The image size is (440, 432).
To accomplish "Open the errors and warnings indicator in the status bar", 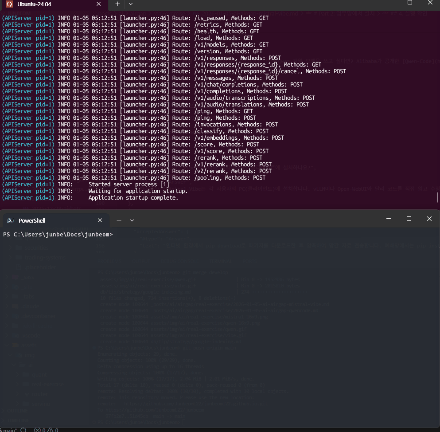I will coord(47,429).
